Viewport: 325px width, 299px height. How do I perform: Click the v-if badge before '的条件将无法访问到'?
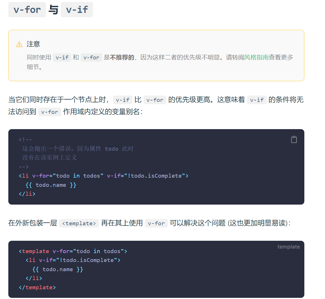pyautogui.click(x=257, y=100)
